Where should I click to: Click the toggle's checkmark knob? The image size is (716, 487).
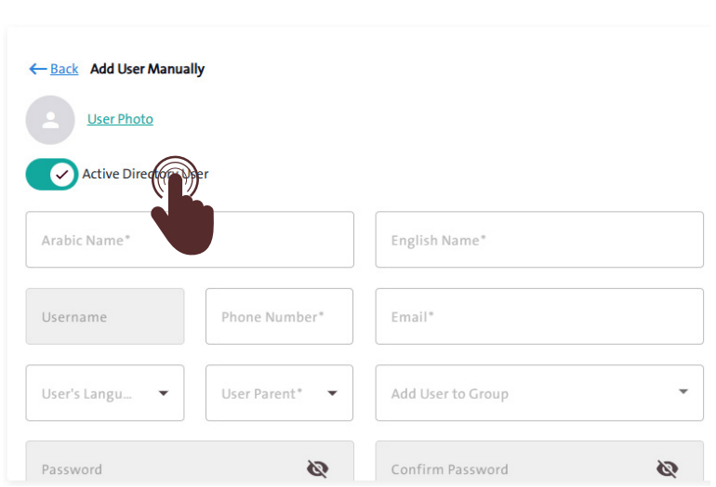coord(62,174)
